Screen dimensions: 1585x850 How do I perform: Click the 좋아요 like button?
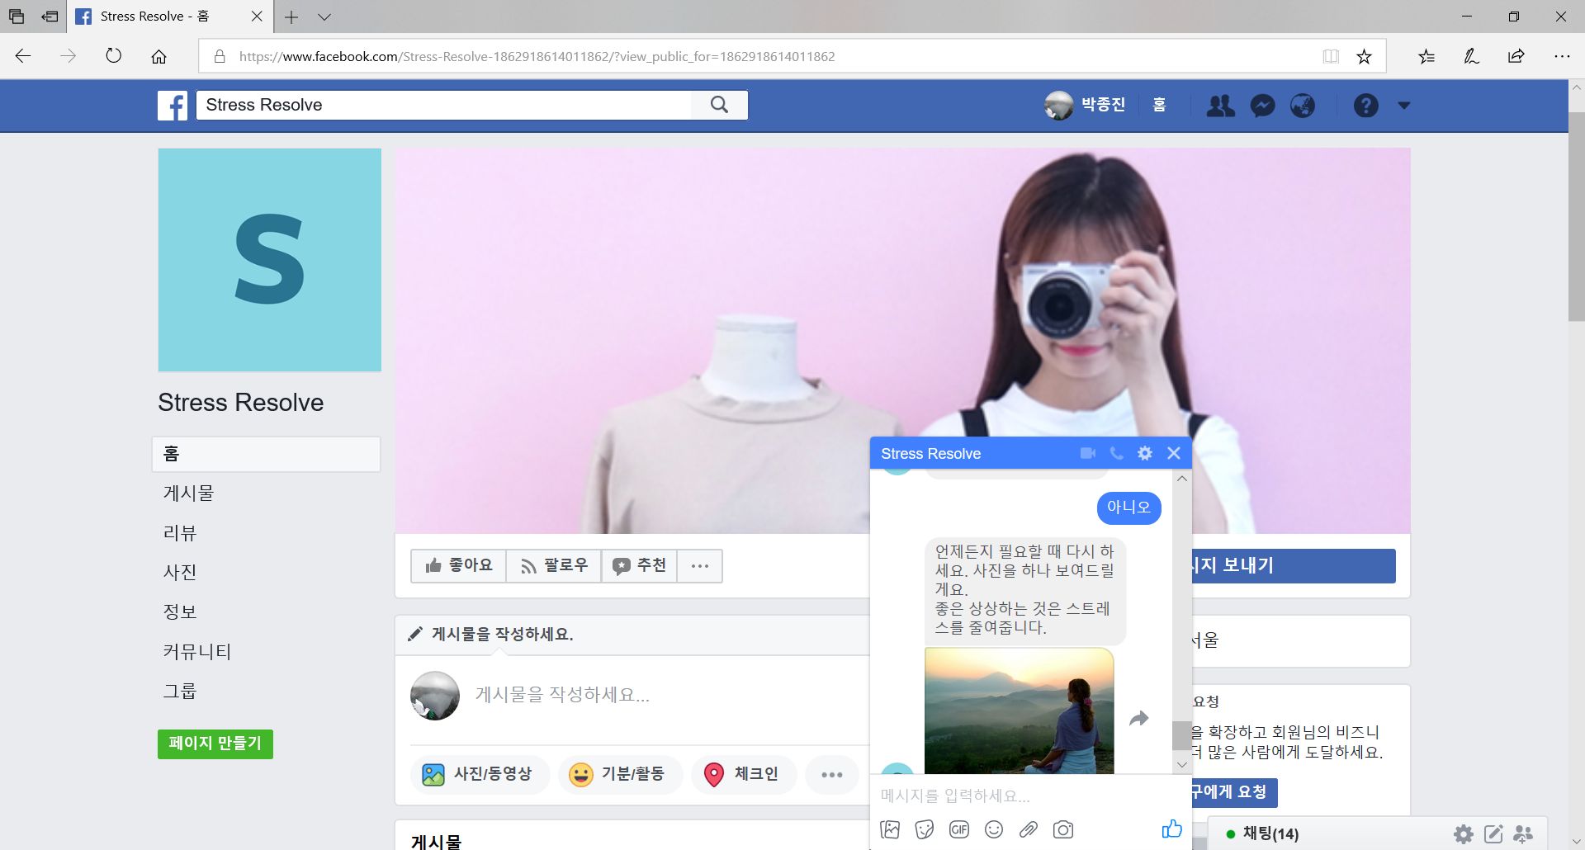pyautogui.click(x=458, y=565)
